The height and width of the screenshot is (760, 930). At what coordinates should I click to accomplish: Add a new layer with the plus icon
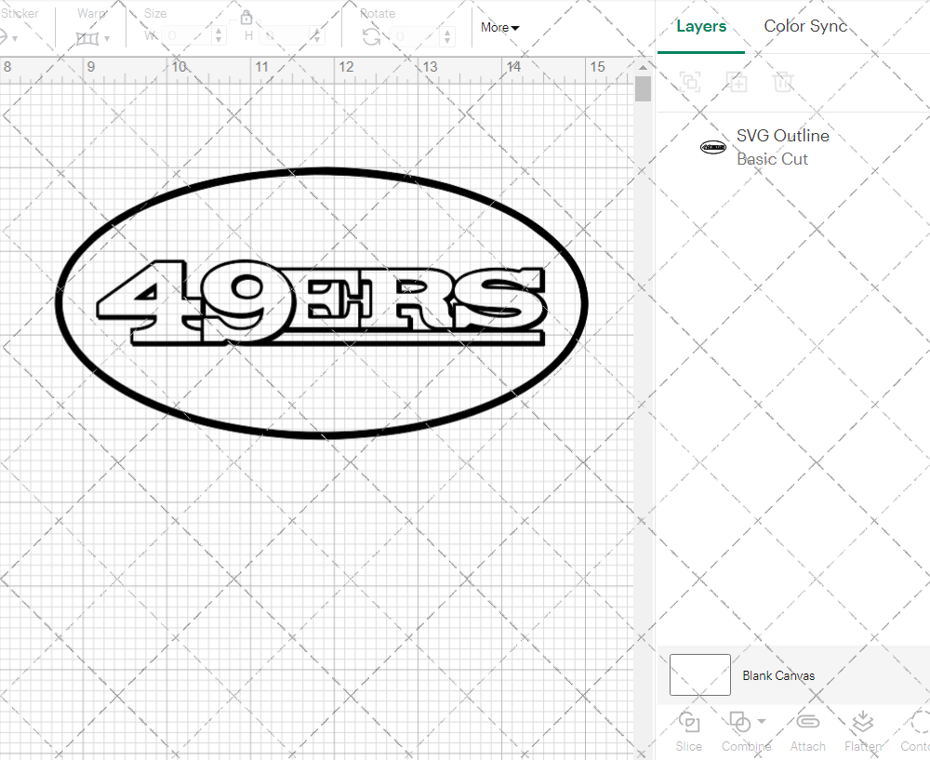[x=737, y=82]
